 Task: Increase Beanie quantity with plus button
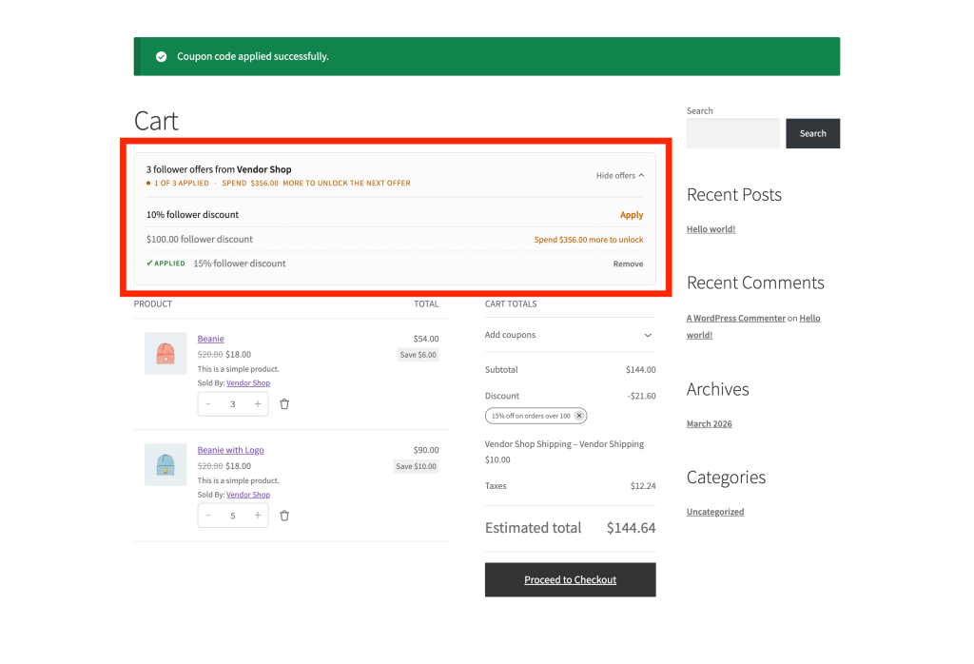[x=257, y=404]
